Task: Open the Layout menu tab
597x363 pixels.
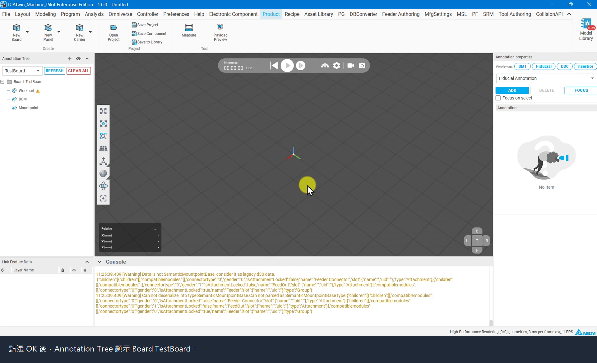Action: coord(22,14)
